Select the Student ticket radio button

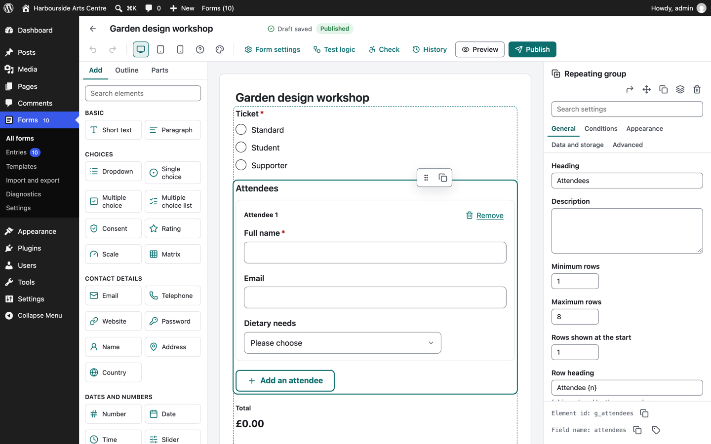(x=241, y=148)
